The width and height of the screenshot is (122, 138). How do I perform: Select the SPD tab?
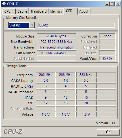click(71, 11)
